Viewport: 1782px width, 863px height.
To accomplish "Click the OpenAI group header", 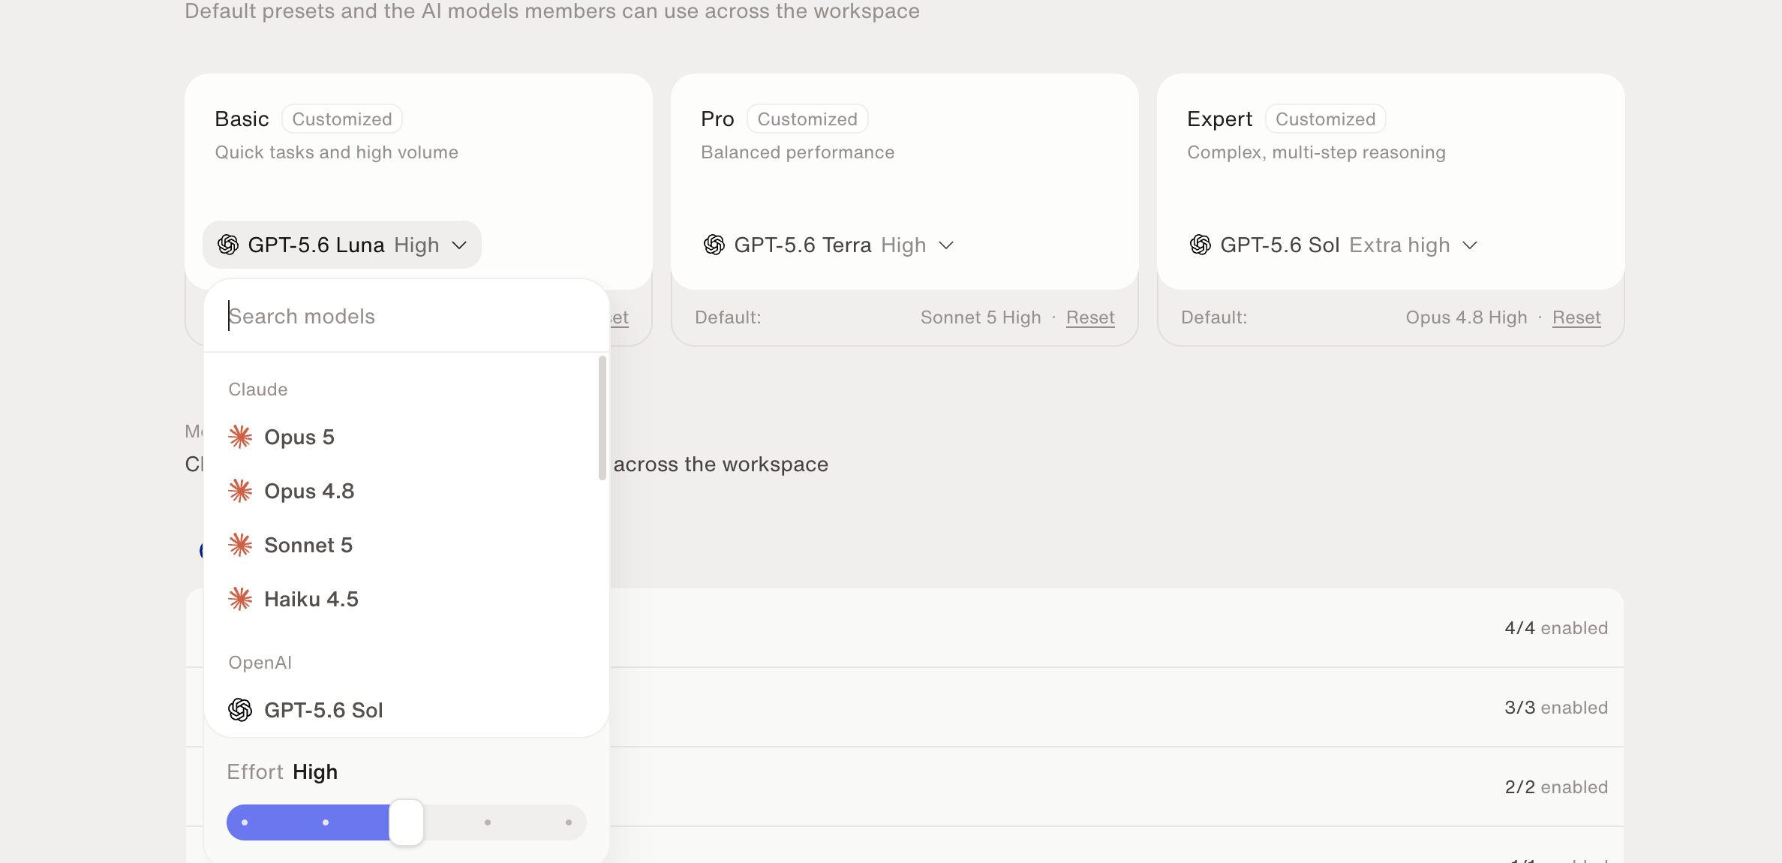I will (260, 663).
